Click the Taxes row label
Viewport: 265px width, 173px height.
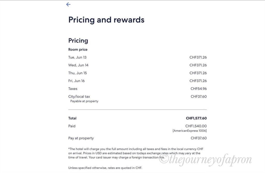[73, 89]
